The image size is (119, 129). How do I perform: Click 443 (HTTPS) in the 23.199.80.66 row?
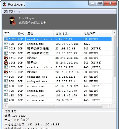92,48
